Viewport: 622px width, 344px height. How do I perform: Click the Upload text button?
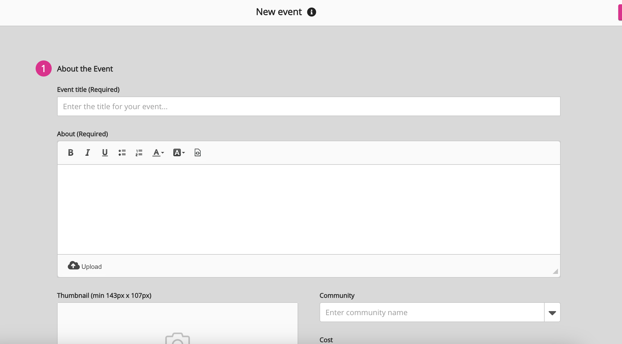(x=91, y=267)
